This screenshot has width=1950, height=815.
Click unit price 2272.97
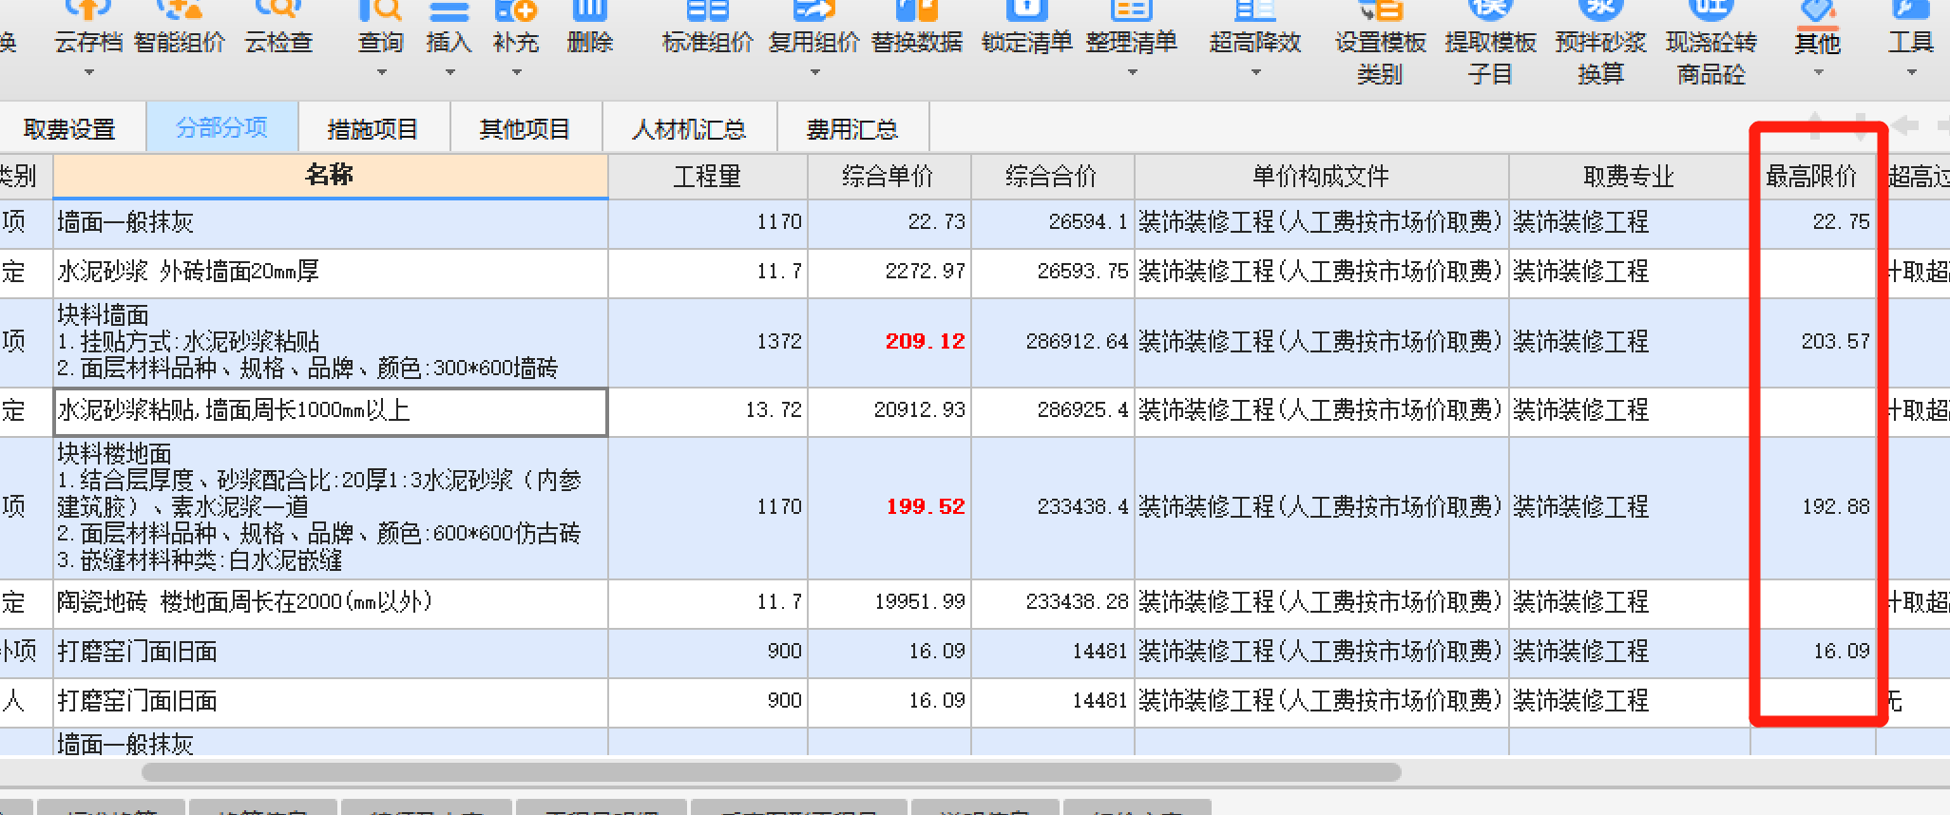click(x=925, y=272)
